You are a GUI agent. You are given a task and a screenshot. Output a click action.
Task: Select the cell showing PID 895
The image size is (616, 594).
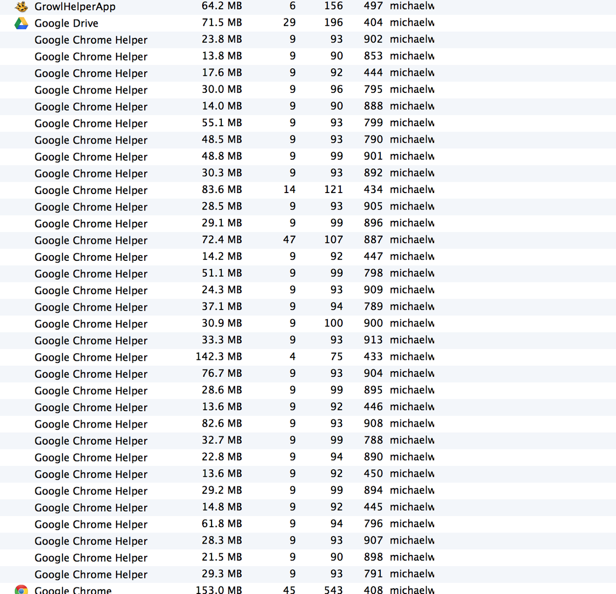point(373,390)
